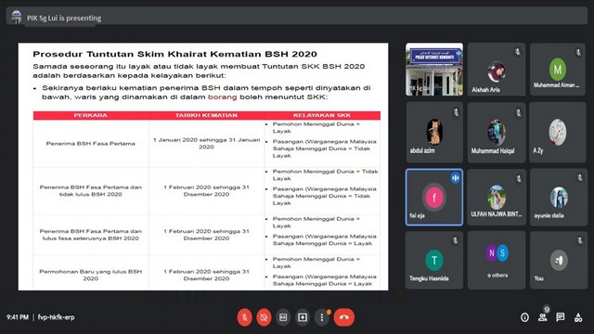This screenshot has width=594, height=334.
Task: Click muted mic icon on ayunie dalia tile
Action: click(x=579, y=177)
